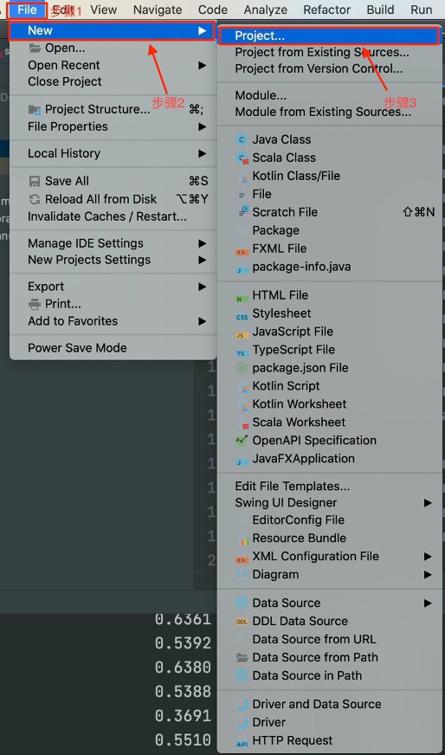Select the JavaScript File icon

click(242, 332)
